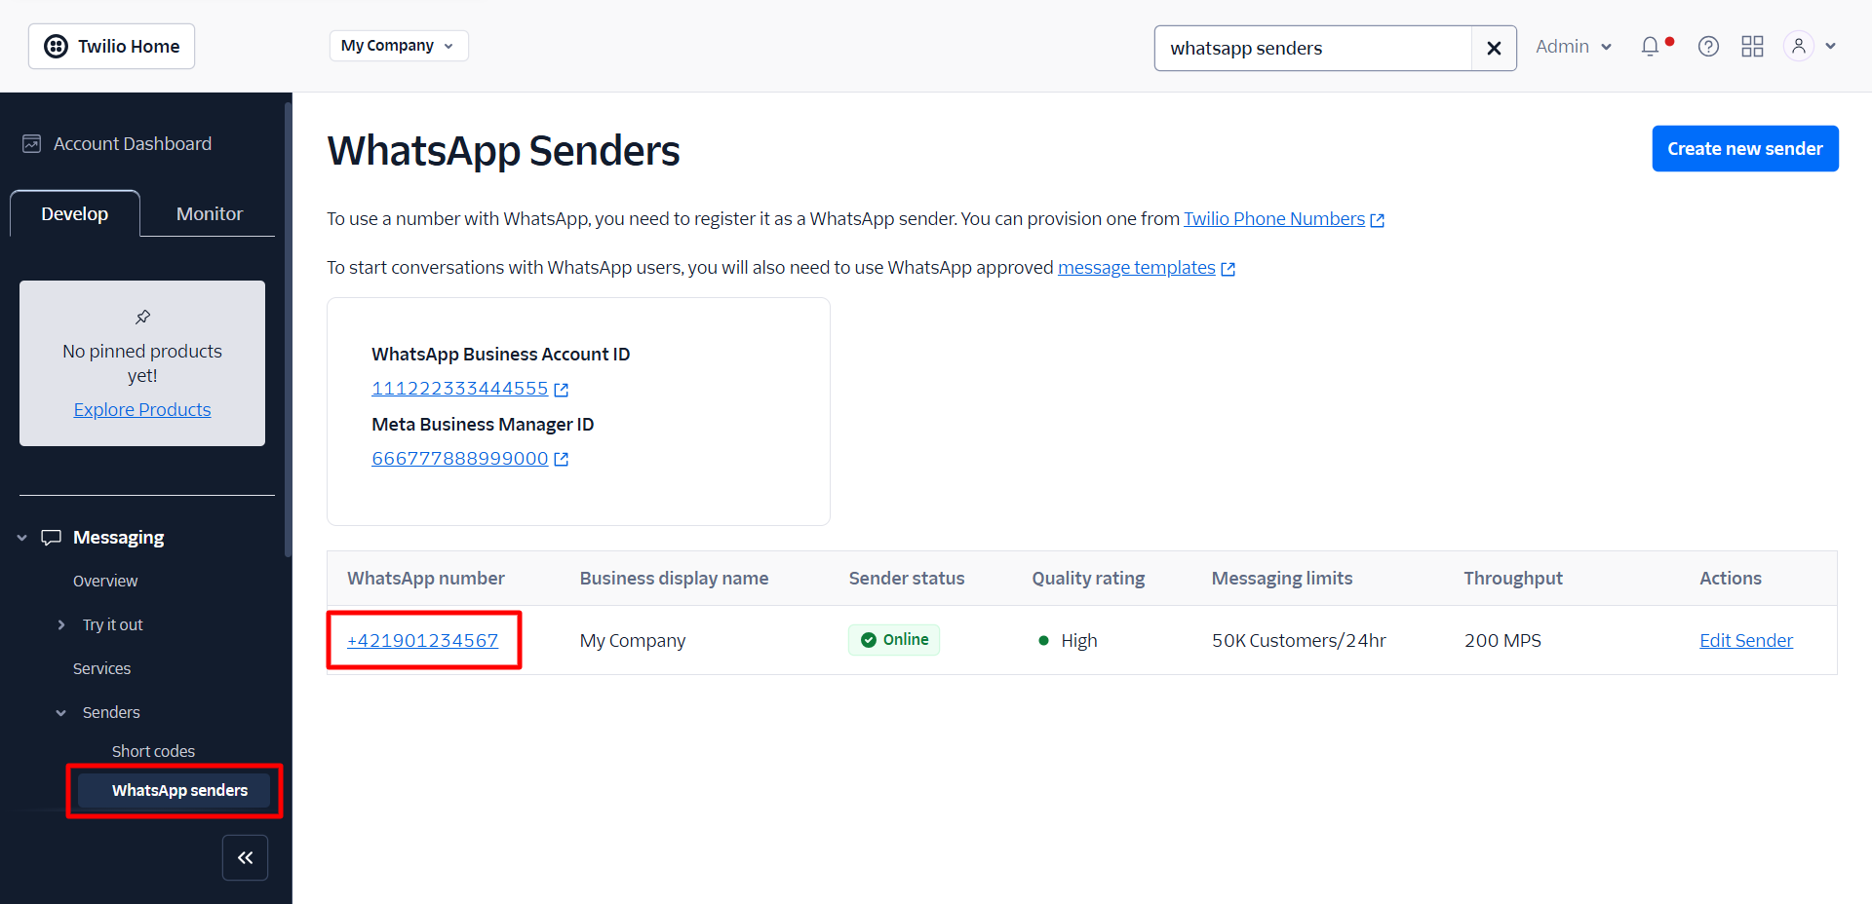Clear the search box with X
This screenshot has width=1872, height=904.
tap(1494, 49)
